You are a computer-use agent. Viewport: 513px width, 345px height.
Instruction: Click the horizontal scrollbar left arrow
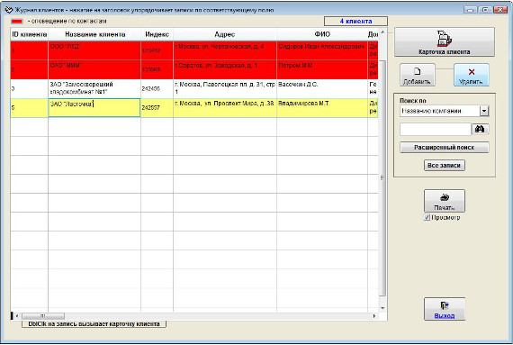click(17, 316)
